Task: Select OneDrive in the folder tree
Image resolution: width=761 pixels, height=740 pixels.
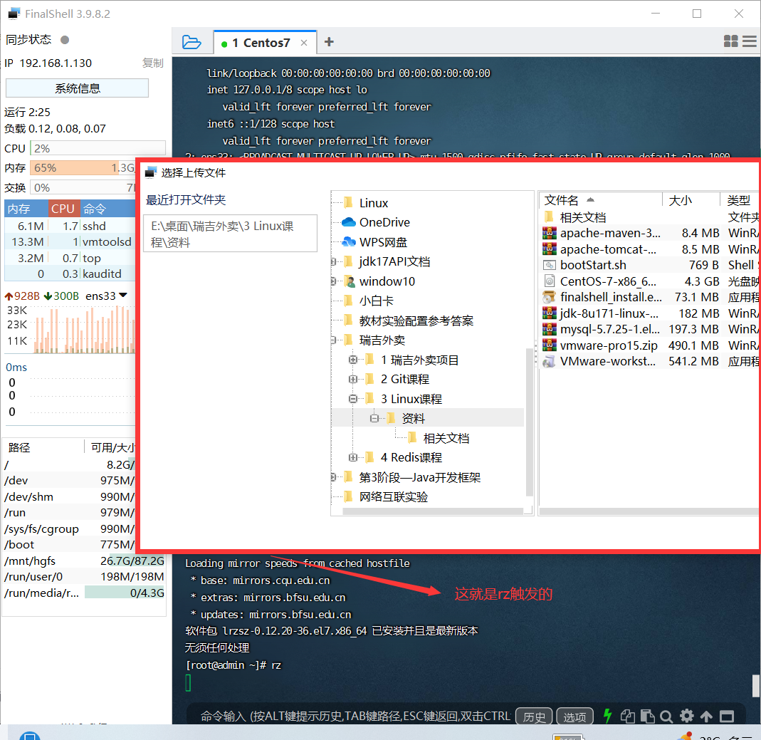Action: [x=384, y=222]
